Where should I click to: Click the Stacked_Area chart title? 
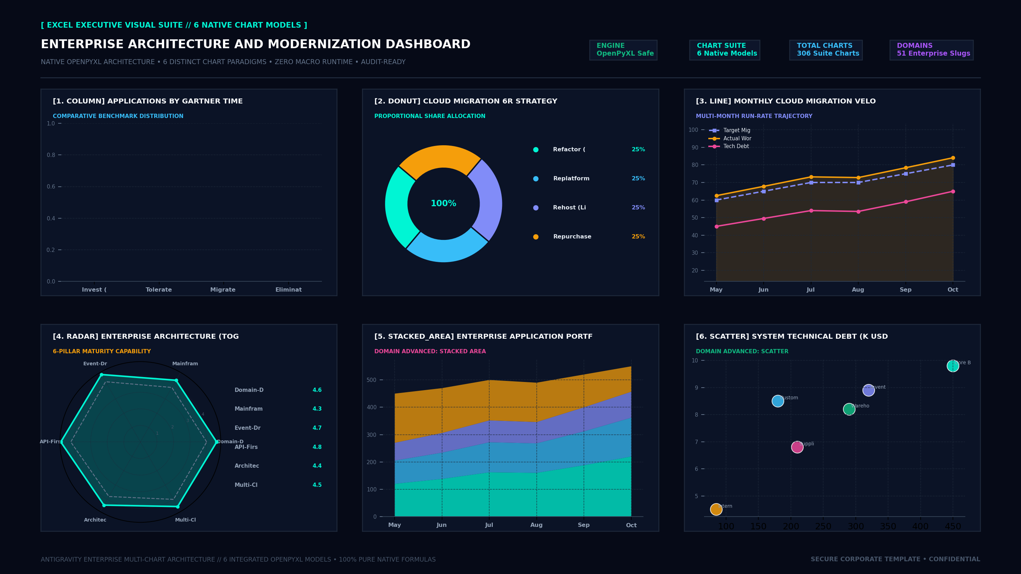483,336
